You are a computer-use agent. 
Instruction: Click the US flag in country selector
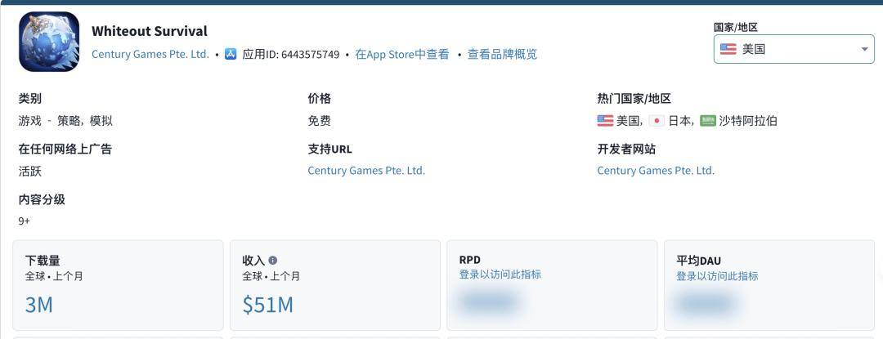(x=728, y=49)
